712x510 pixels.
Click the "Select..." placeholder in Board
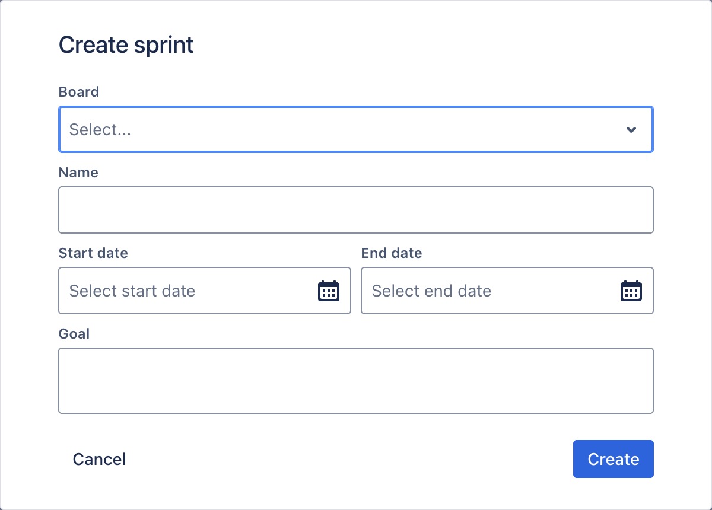[100, 129]
